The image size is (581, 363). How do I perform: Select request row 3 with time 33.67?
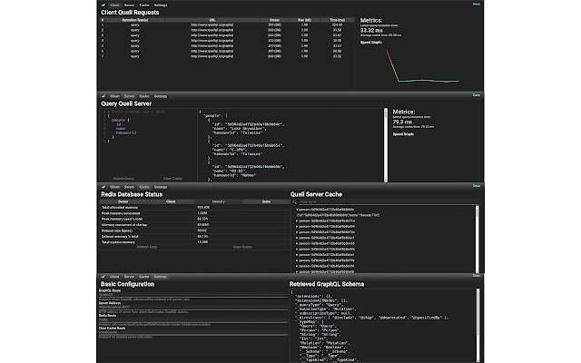point(227,35)
